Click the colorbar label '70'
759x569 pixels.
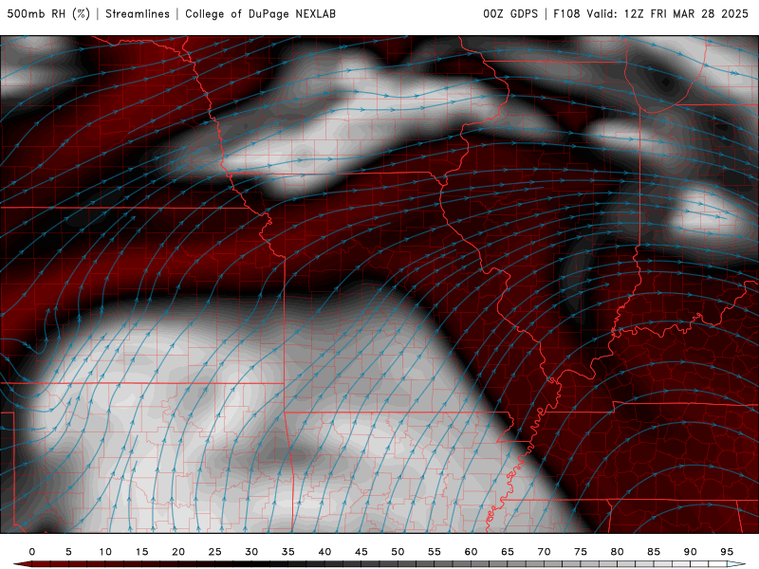544,552
